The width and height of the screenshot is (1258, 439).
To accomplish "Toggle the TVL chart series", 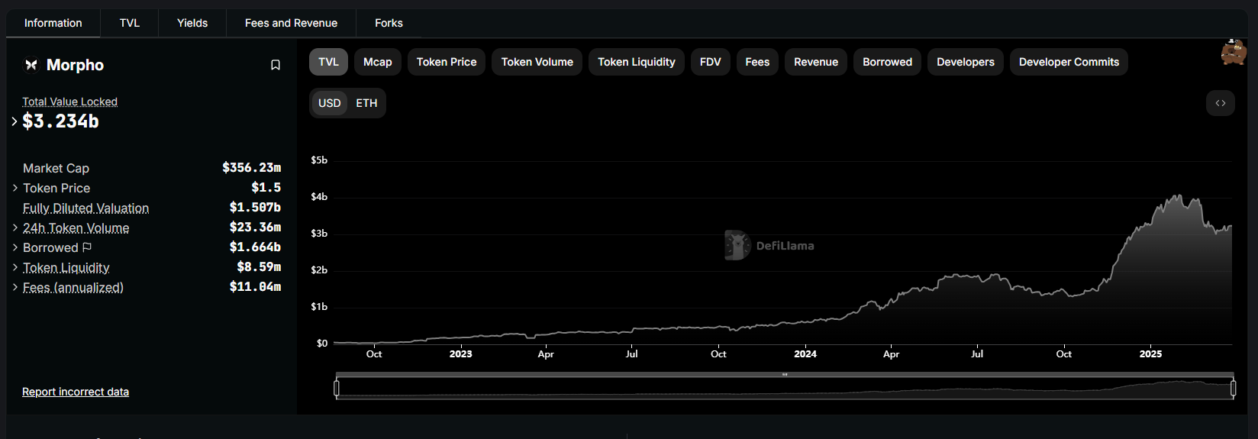I will point(328,62).
